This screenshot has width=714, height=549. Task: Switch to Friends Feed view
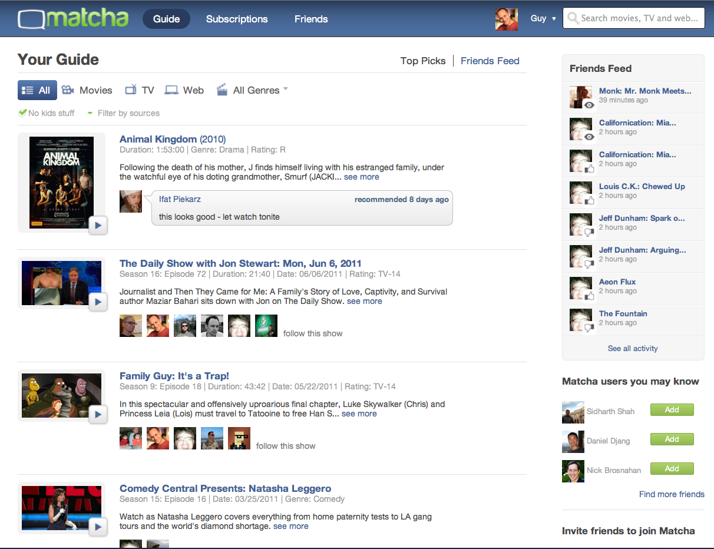[x=490, y=61]
